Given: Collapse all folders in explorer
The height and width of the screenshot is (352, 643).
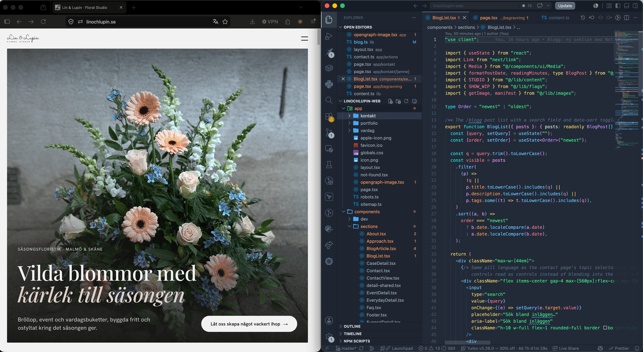Looking at the screenshot, I should 414,101.
